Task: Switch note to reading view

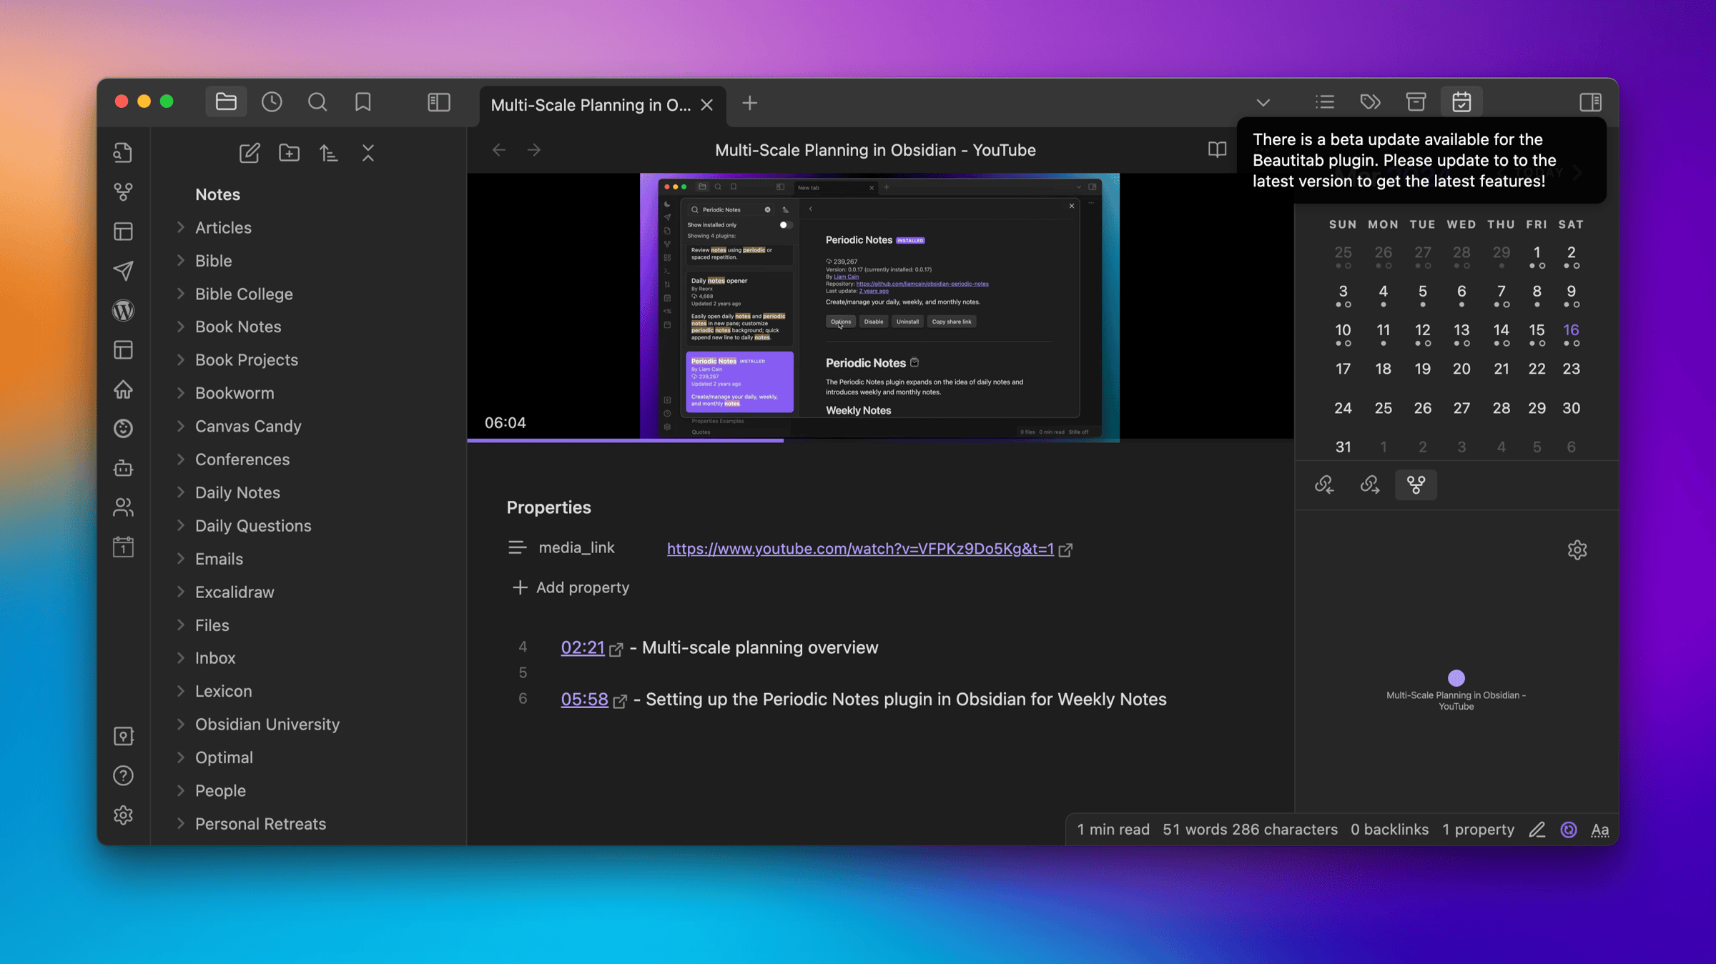Action: [1217, 149]
